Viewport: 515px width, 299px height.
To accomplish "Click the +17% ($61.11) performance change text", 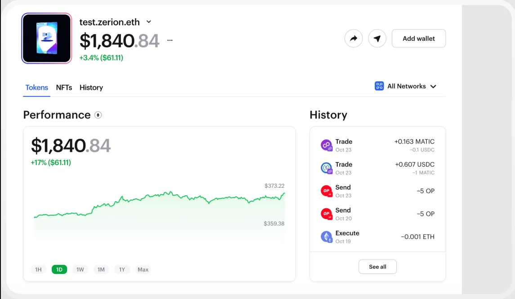I will click(x=51, y=163).
